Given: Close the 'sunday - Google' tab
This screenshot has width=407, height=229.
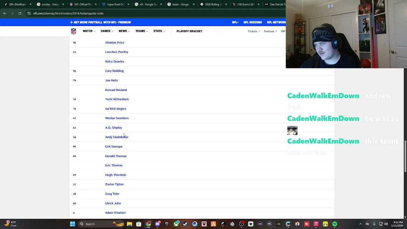Looking at the screenshot, I should [x=63, y=4].
